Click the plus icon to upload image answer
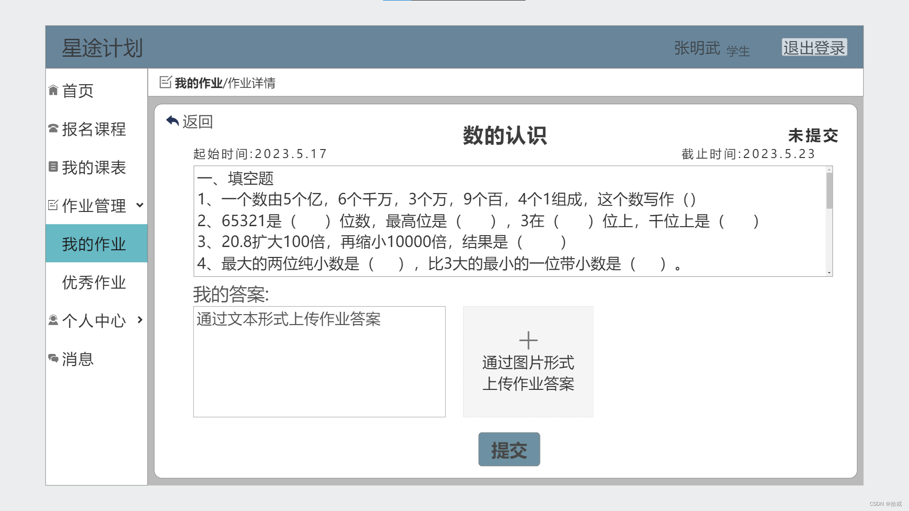The height and width of the screenshot is (511, 909). pyautogui.click(x=528, y=340)
